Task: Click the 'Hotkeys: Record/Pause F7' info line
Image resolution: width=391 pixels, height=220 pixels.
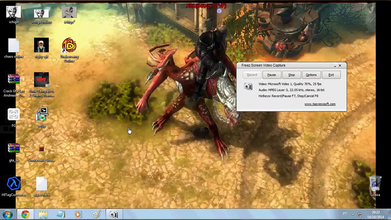Action: [x=288, y=96]
